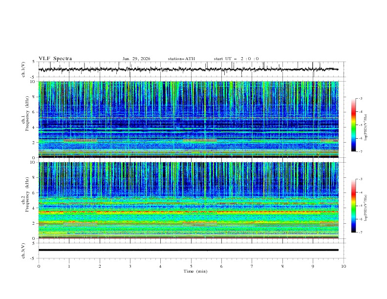Click the ch.1 colorbar "log(PSD)(V²/Hz)" label
The width and height of the screenshot is (387, 299).
366,128
